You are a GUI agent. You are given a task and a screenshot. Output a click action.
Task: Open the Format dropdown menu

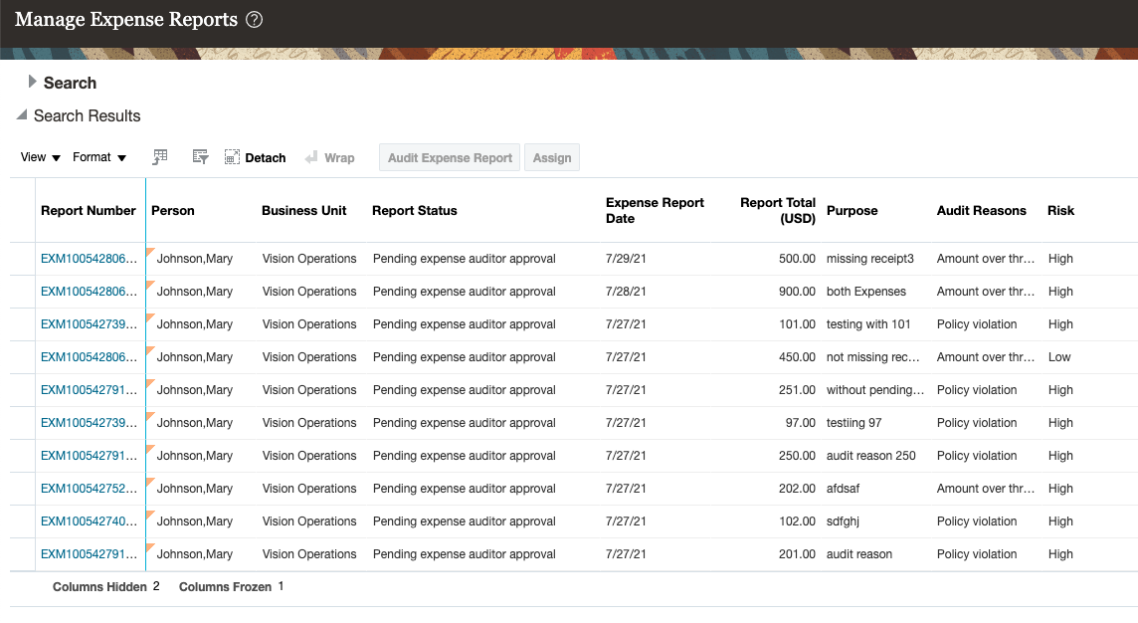pos(99,157)
